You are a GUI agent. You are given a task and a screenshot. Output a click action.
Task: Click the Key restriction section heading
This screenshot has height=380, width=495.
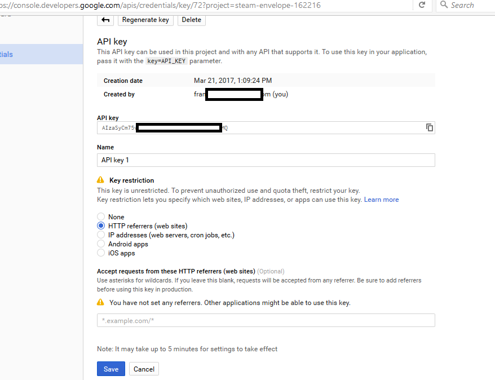click(x=131, y=180)
